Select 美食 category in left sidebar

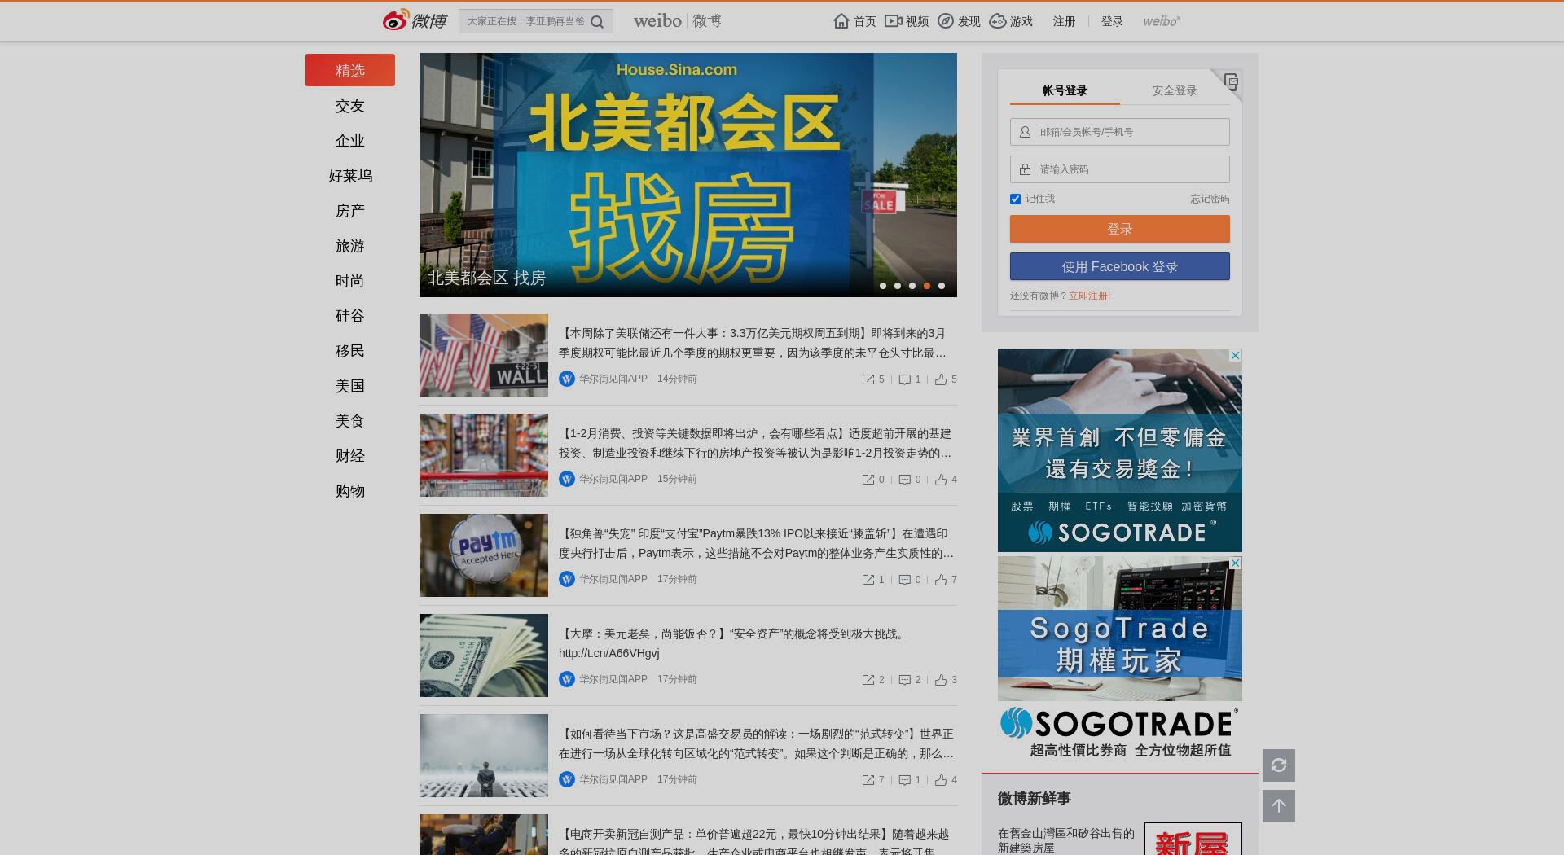coord(350,421)
